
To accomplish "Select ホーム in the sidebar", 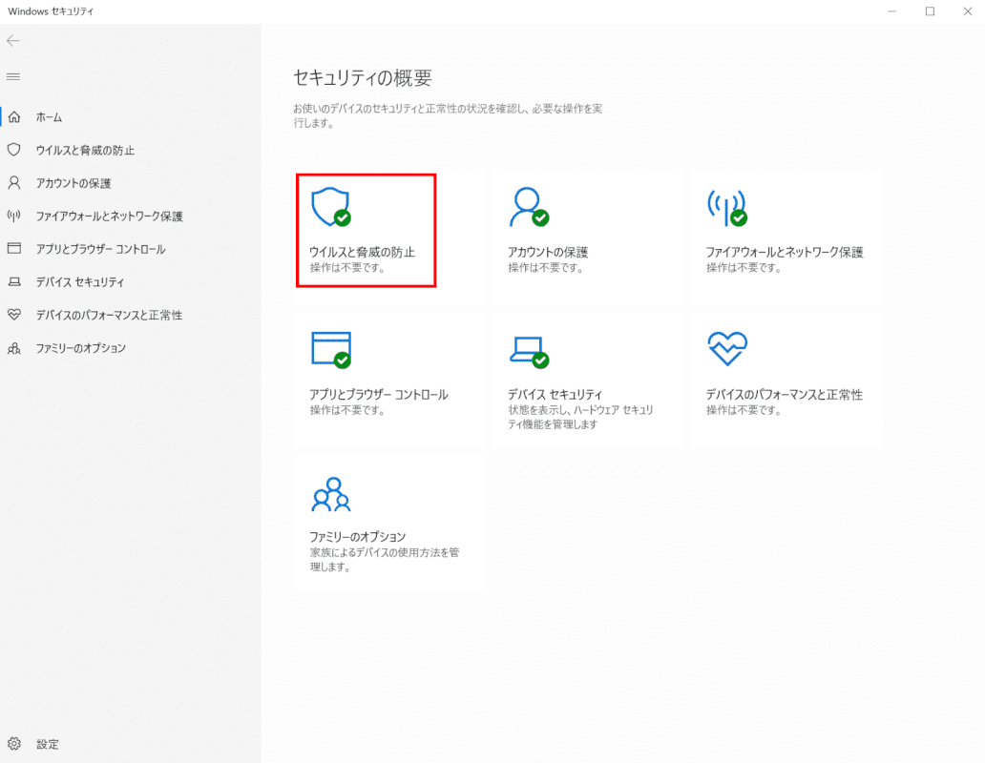I will coord(49,117).
